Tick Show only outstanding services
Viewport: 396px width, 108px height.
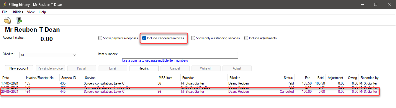(193, 38)
